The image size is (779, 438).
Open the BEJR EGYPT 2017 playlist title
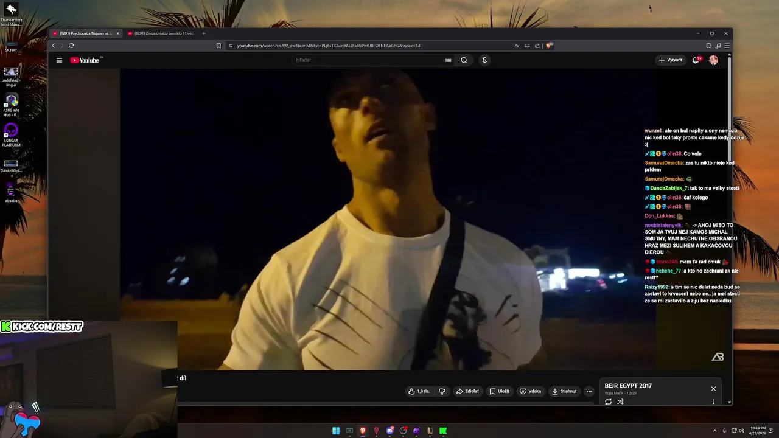[628, 386]
